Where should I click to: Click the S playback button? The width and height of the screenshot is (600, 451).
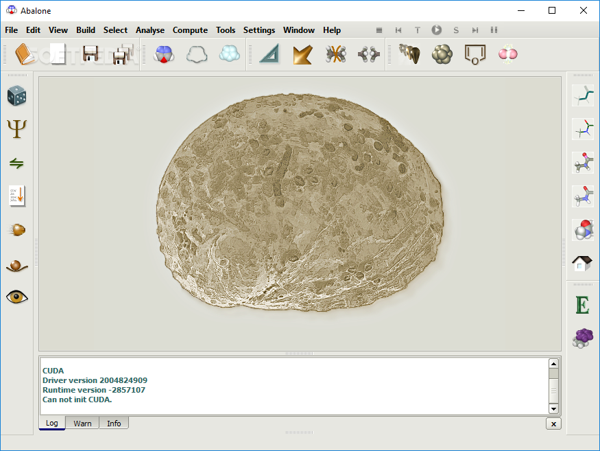point(456,30)
